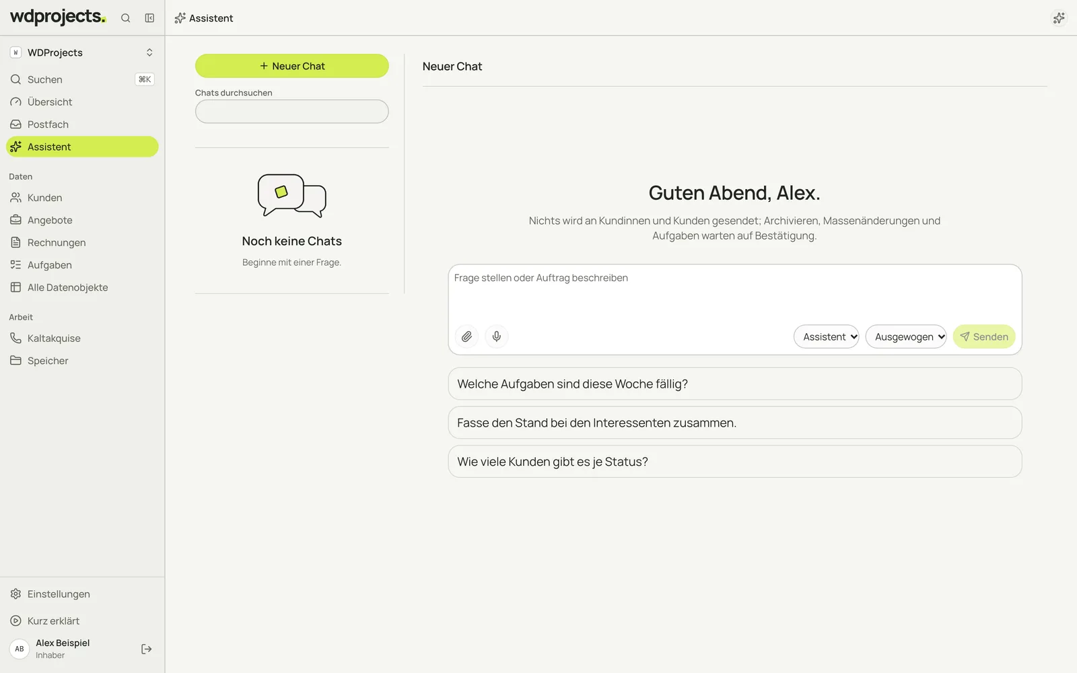Open the Ausgewogen style dropdown
Screen dimensions: 1077x673
click(905, 336)
